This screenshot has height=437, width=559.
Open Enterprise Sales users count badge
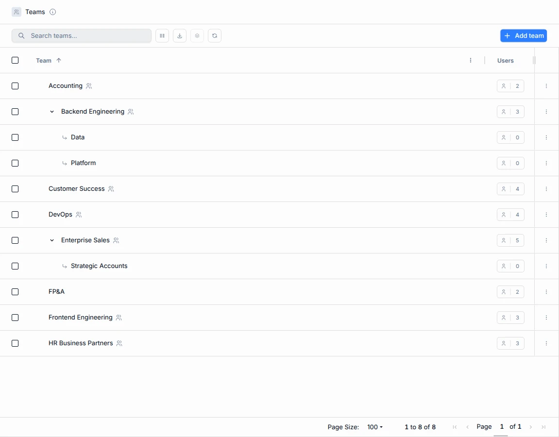(510, 240)
